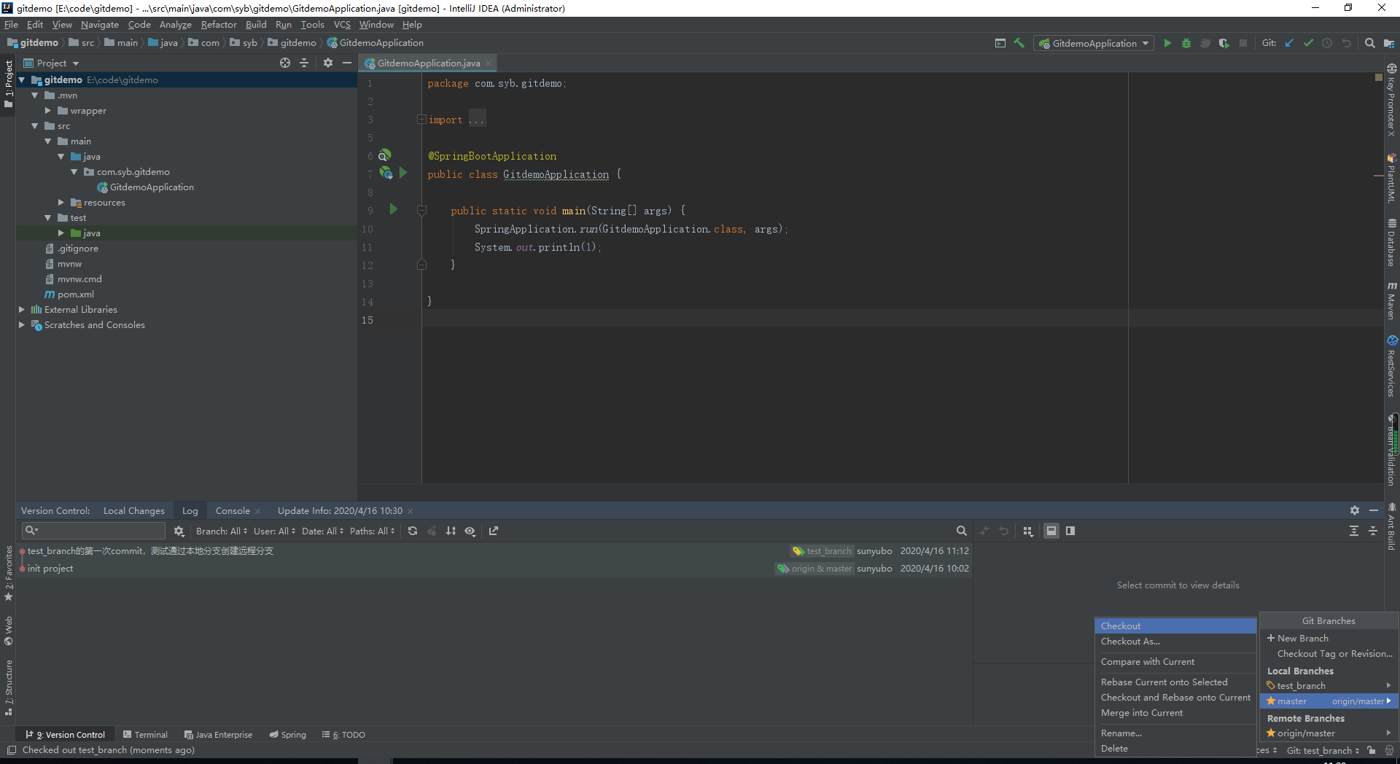Open the Terminal tool window button
The image size is (1400, 764).
click(x=146, y=734)
